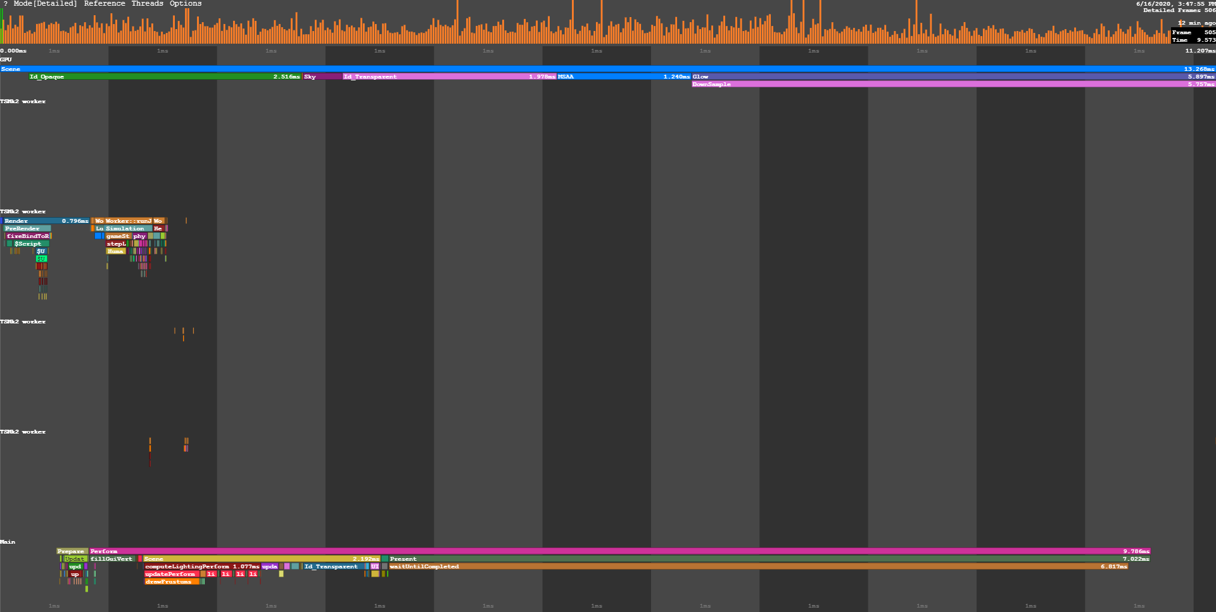The width and height of the screenshot is (1216, 612).
Task: Select the purple Sky GPU bar
Action: (x=322, y=77)
